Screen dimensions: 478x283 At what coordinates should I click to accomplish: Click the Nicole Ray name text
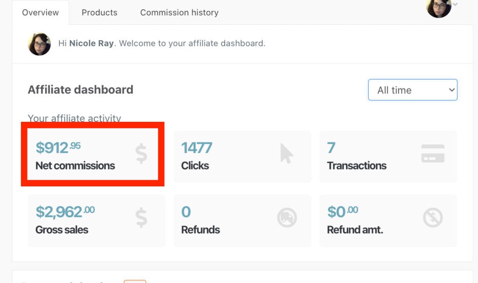click(91, 43)
